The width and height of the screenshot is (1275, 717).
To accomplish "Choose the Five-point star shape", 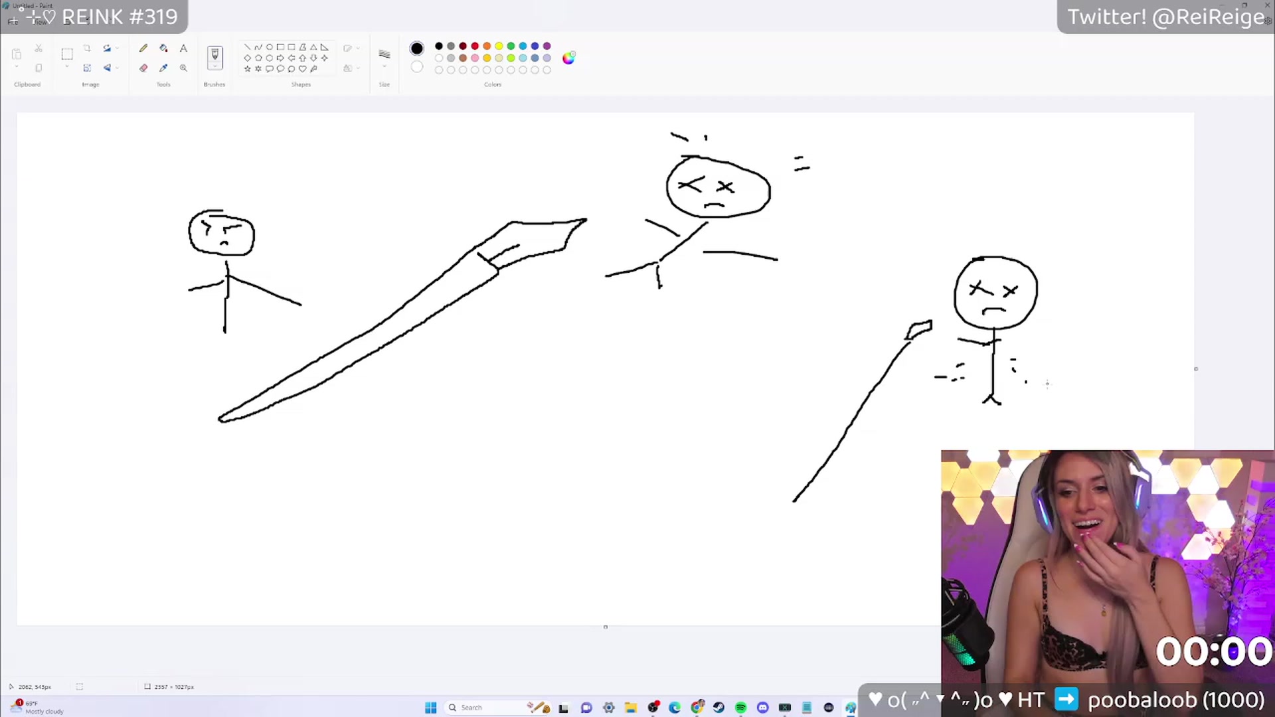I will click(247, 68).
